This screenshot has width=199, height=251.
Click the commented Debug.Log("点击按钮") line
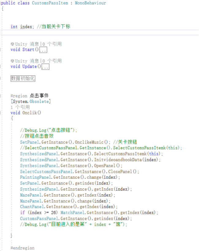pos(49,130)
